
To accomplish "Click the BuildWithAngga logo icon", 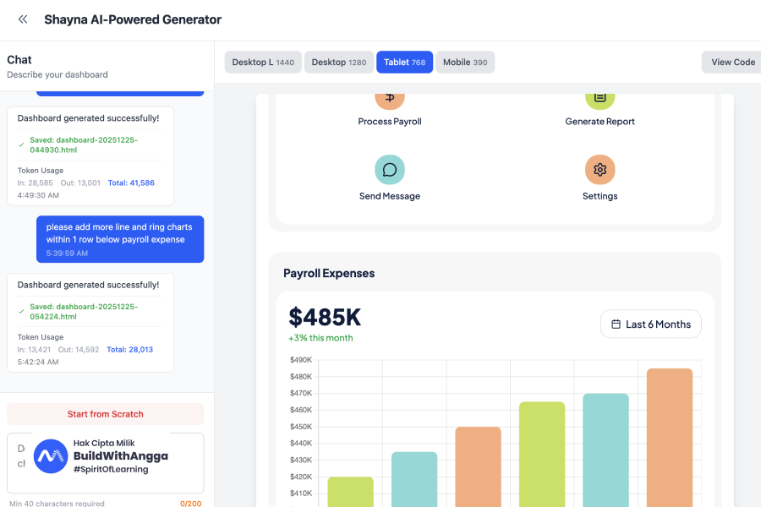I will (x=51, y=456).
